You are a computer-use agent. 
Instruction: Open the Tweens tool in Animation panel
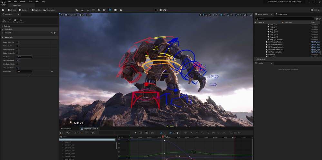coord(15,21)
